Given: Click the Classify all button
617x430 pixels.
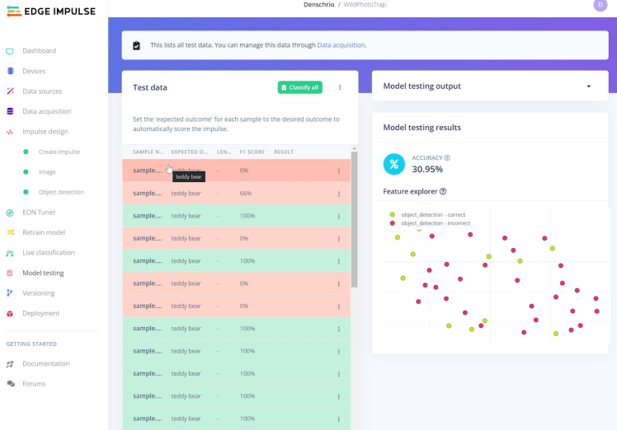Looking at the screenshot, I should [300, 87].
